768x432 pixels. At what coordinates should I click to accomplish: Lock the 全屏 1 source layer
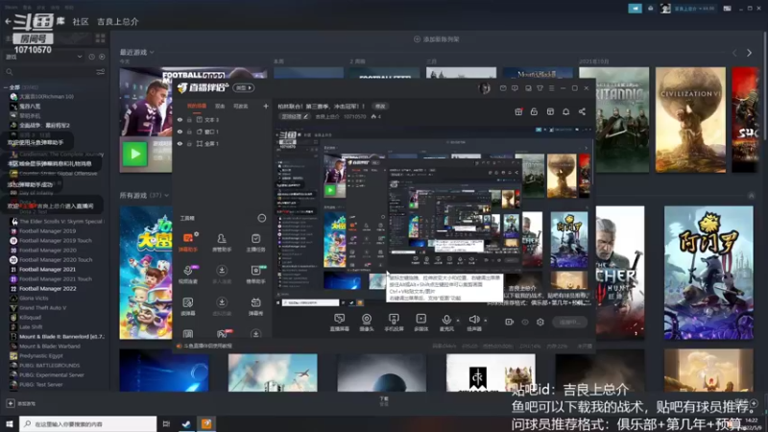[x=189, y=143]
